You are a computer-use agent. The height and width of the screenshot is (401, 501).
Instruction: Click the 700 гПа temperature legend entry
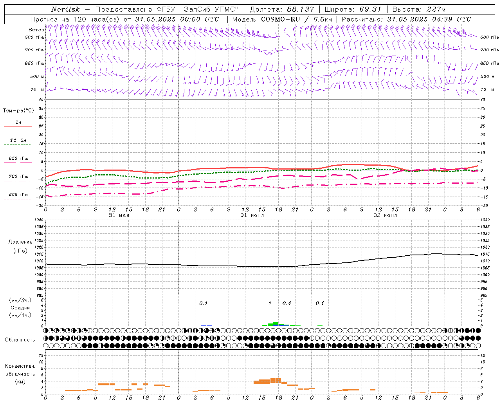[18, 177]
